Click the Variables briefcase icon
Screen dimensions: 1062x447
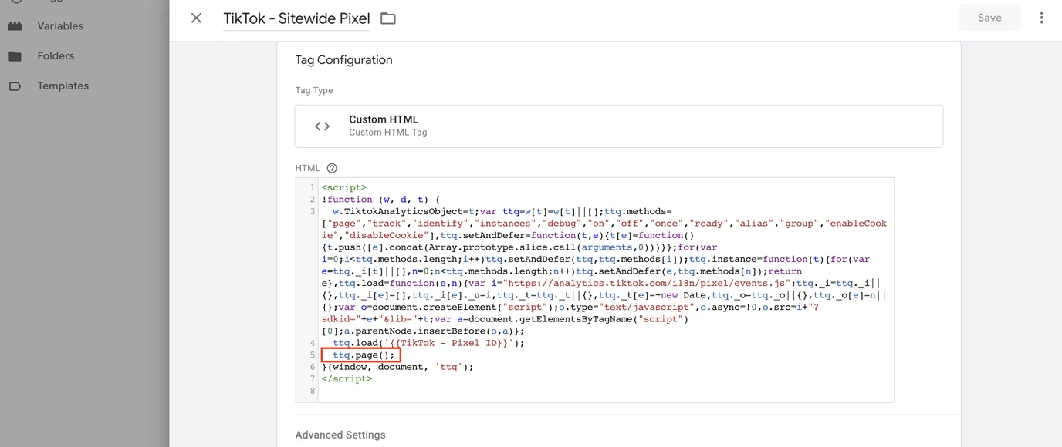(15, 25)
